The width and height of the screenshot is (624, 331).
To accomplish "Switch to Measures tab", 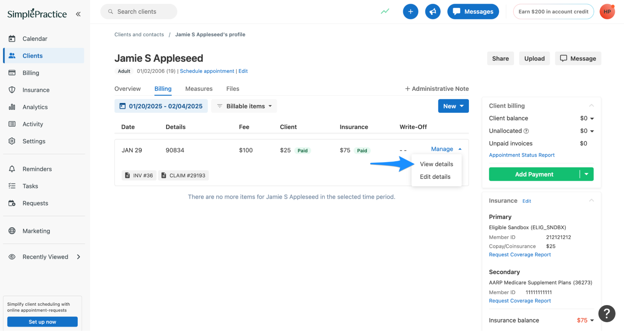I will coord(199,89).
